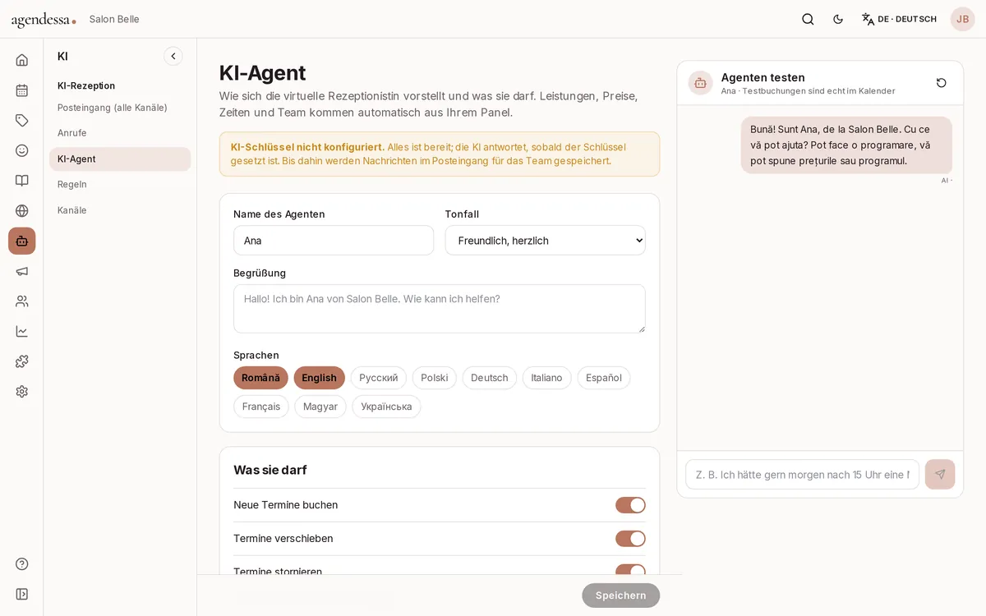986x616 pixels.
Task: Open the open book icon in sidebar
Action: pos(22,181)
